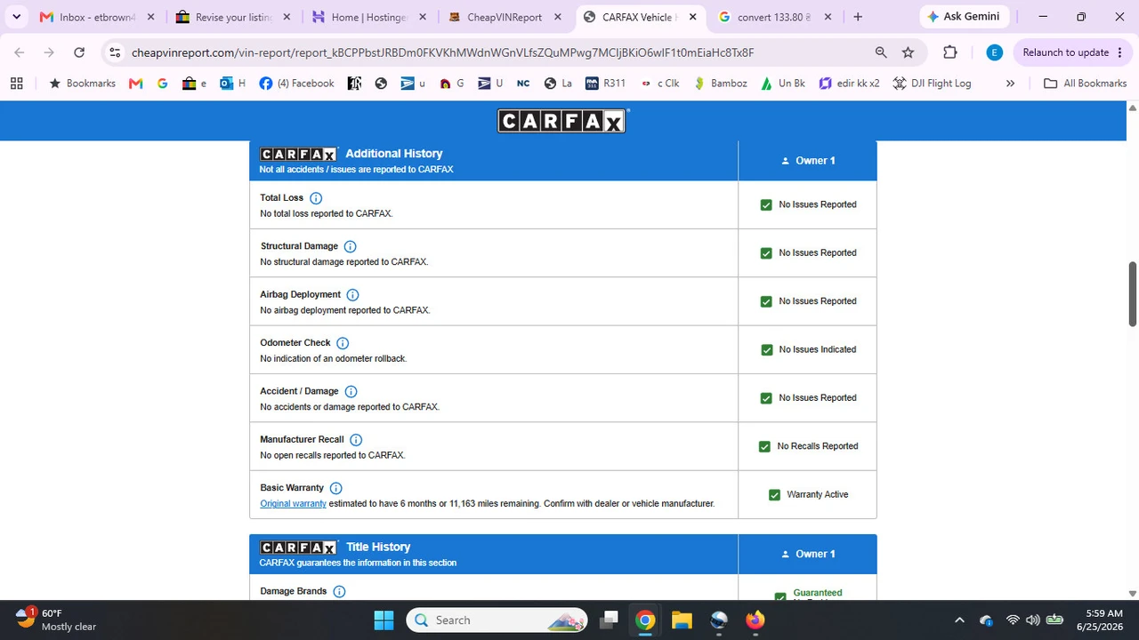
Task: Open a new browser tab
Action: point(858,17)
